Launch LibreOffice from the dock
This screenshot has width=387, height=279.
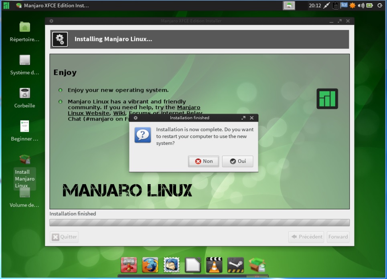click(x=193, y=265)
